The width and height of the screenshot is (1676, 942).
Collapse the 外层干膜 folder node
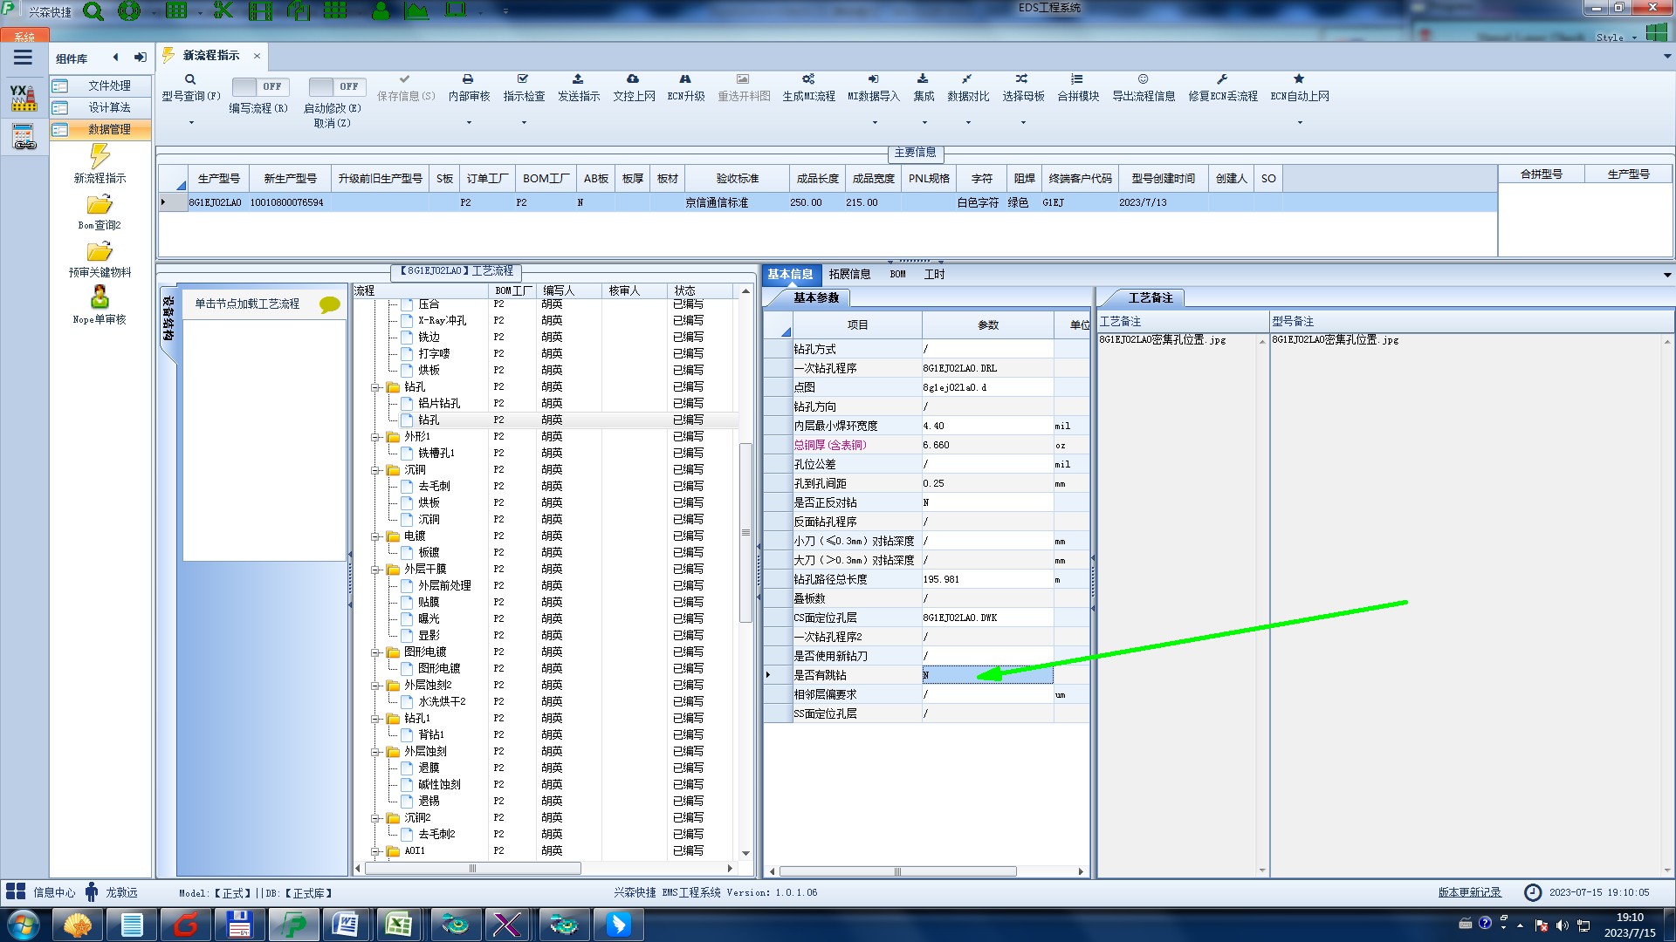tap(375, 570)
